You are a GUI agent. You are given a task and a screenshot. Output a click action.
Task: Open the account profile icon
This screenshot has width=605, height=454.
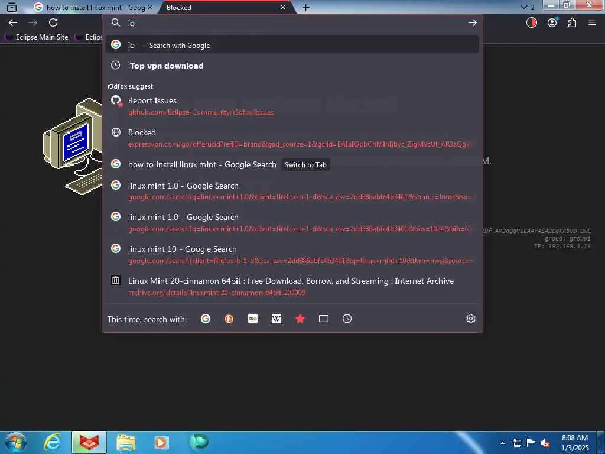click(552, 23)
